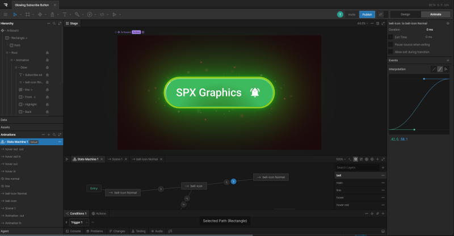Add an event with Events plus
The height and width of the screenshot is (236, 454).
point(448,60)
